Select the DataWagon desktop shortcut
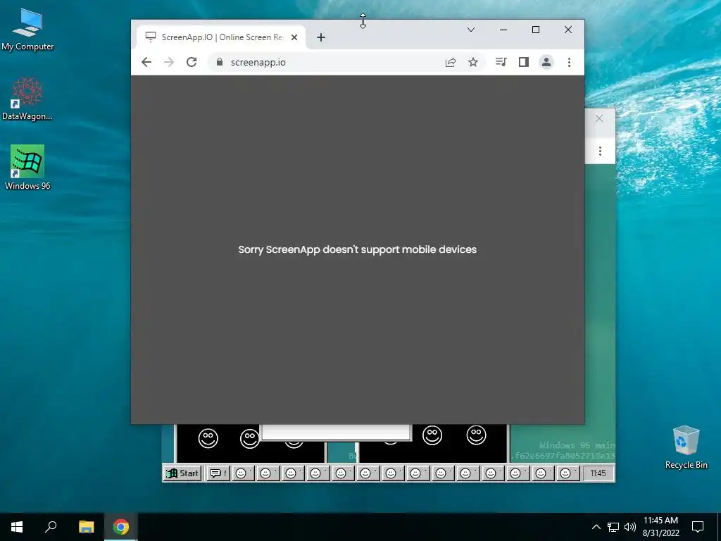The image size is (721, 541). click(x=27, y=99)
